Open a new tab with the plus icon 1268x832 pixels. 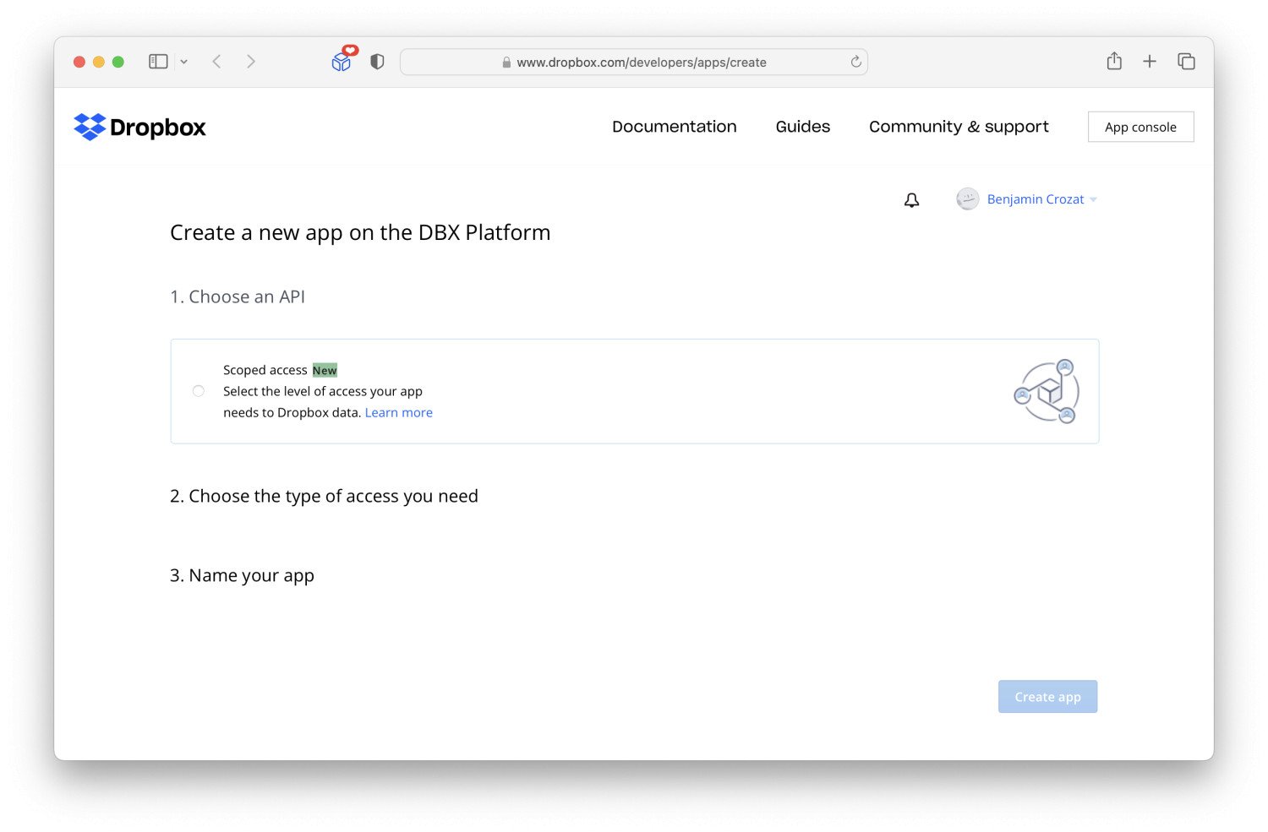click(x=1150, y=61)
